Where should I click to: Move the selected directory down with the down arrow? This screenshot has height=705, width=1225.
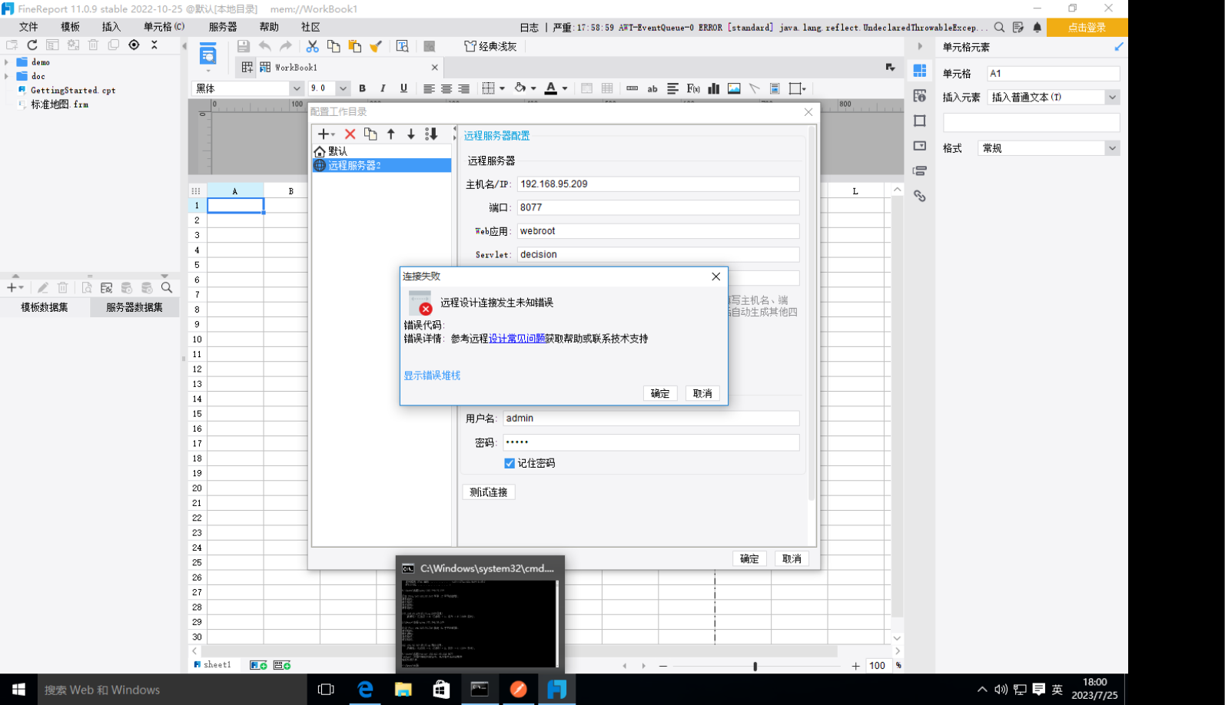(x=411, y=134)
